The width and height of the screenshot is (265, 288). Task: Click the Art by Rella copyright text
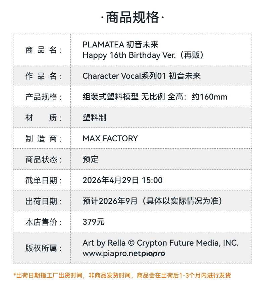(x=160, y=243)
